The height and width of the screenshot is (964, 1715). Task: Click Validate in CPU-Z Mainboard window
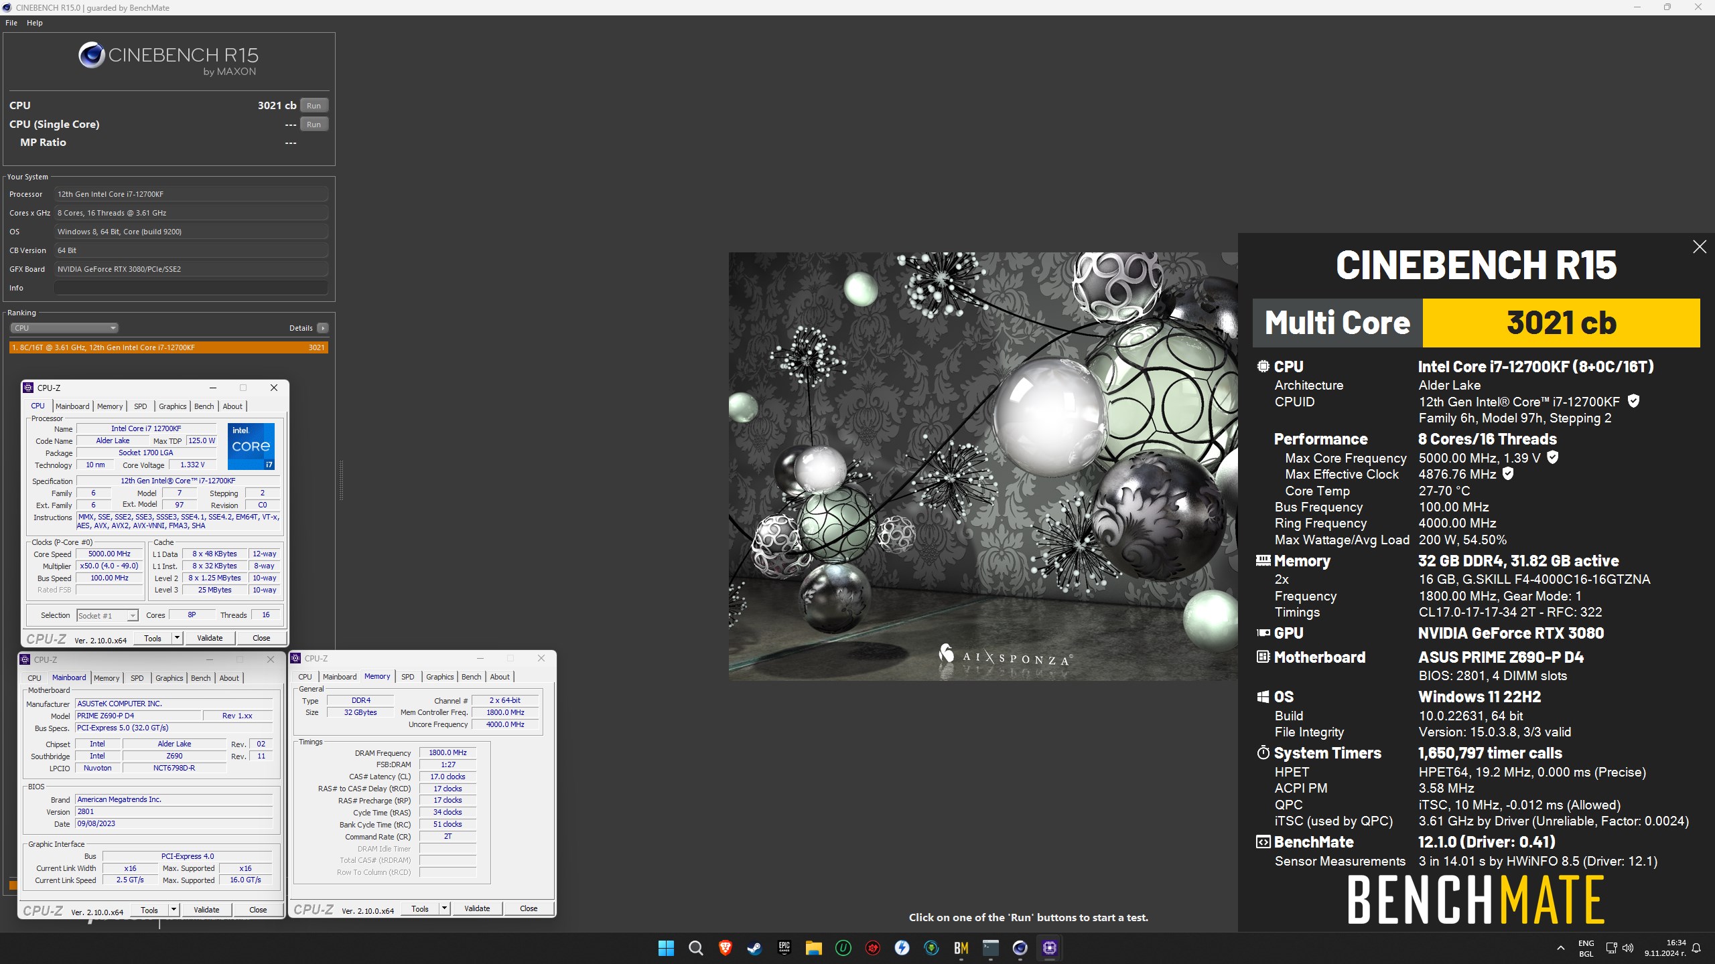(x=206, y=910)
